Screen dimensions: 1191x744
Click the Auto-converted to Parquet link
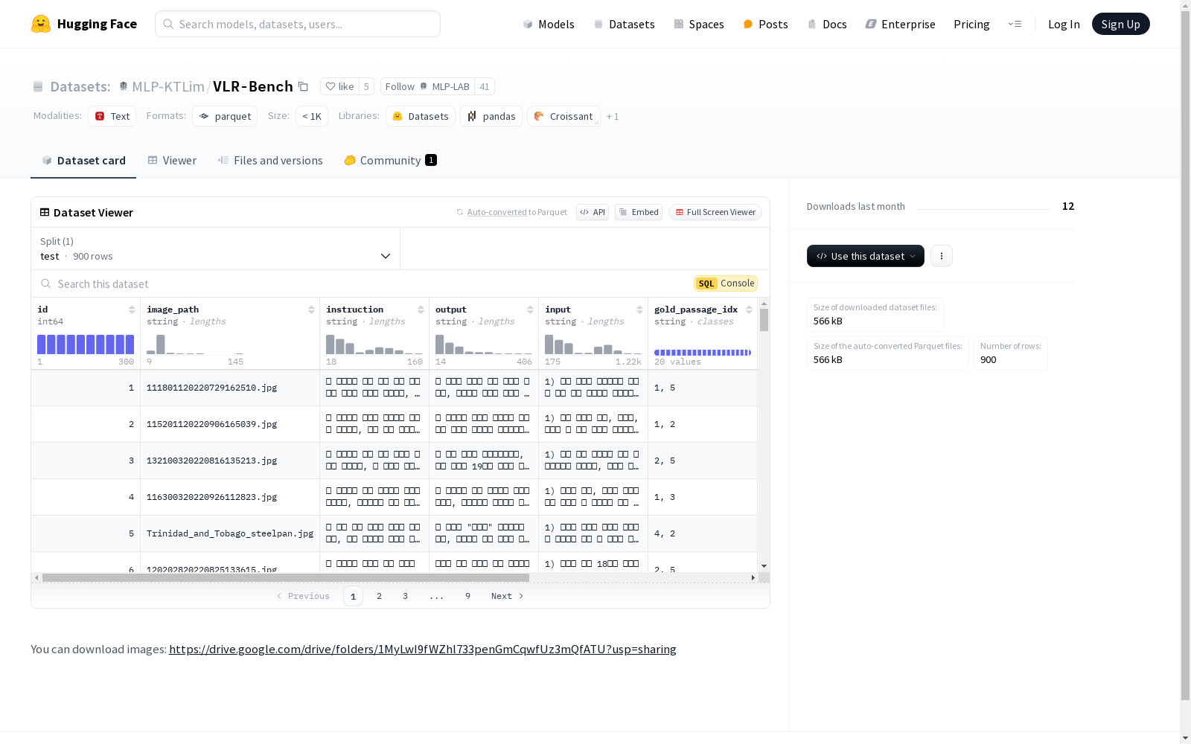496,212
